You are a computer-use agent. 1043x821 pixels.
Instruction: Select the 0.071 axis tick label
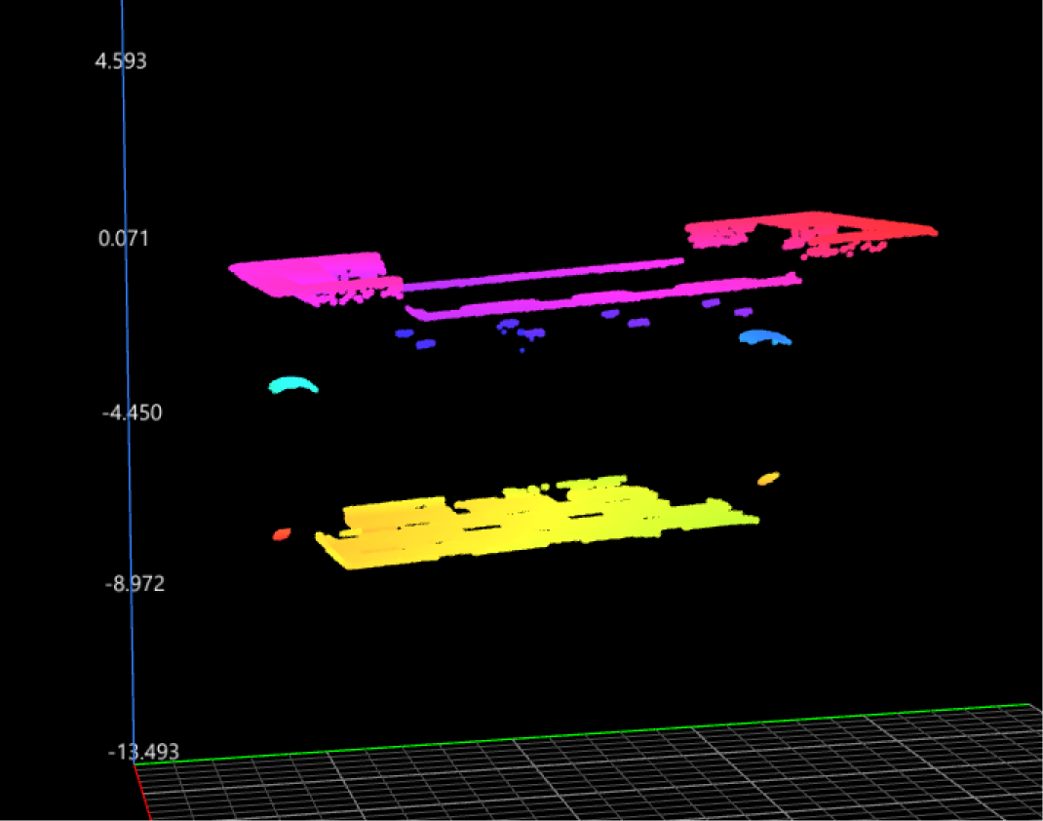click(122, 238)
